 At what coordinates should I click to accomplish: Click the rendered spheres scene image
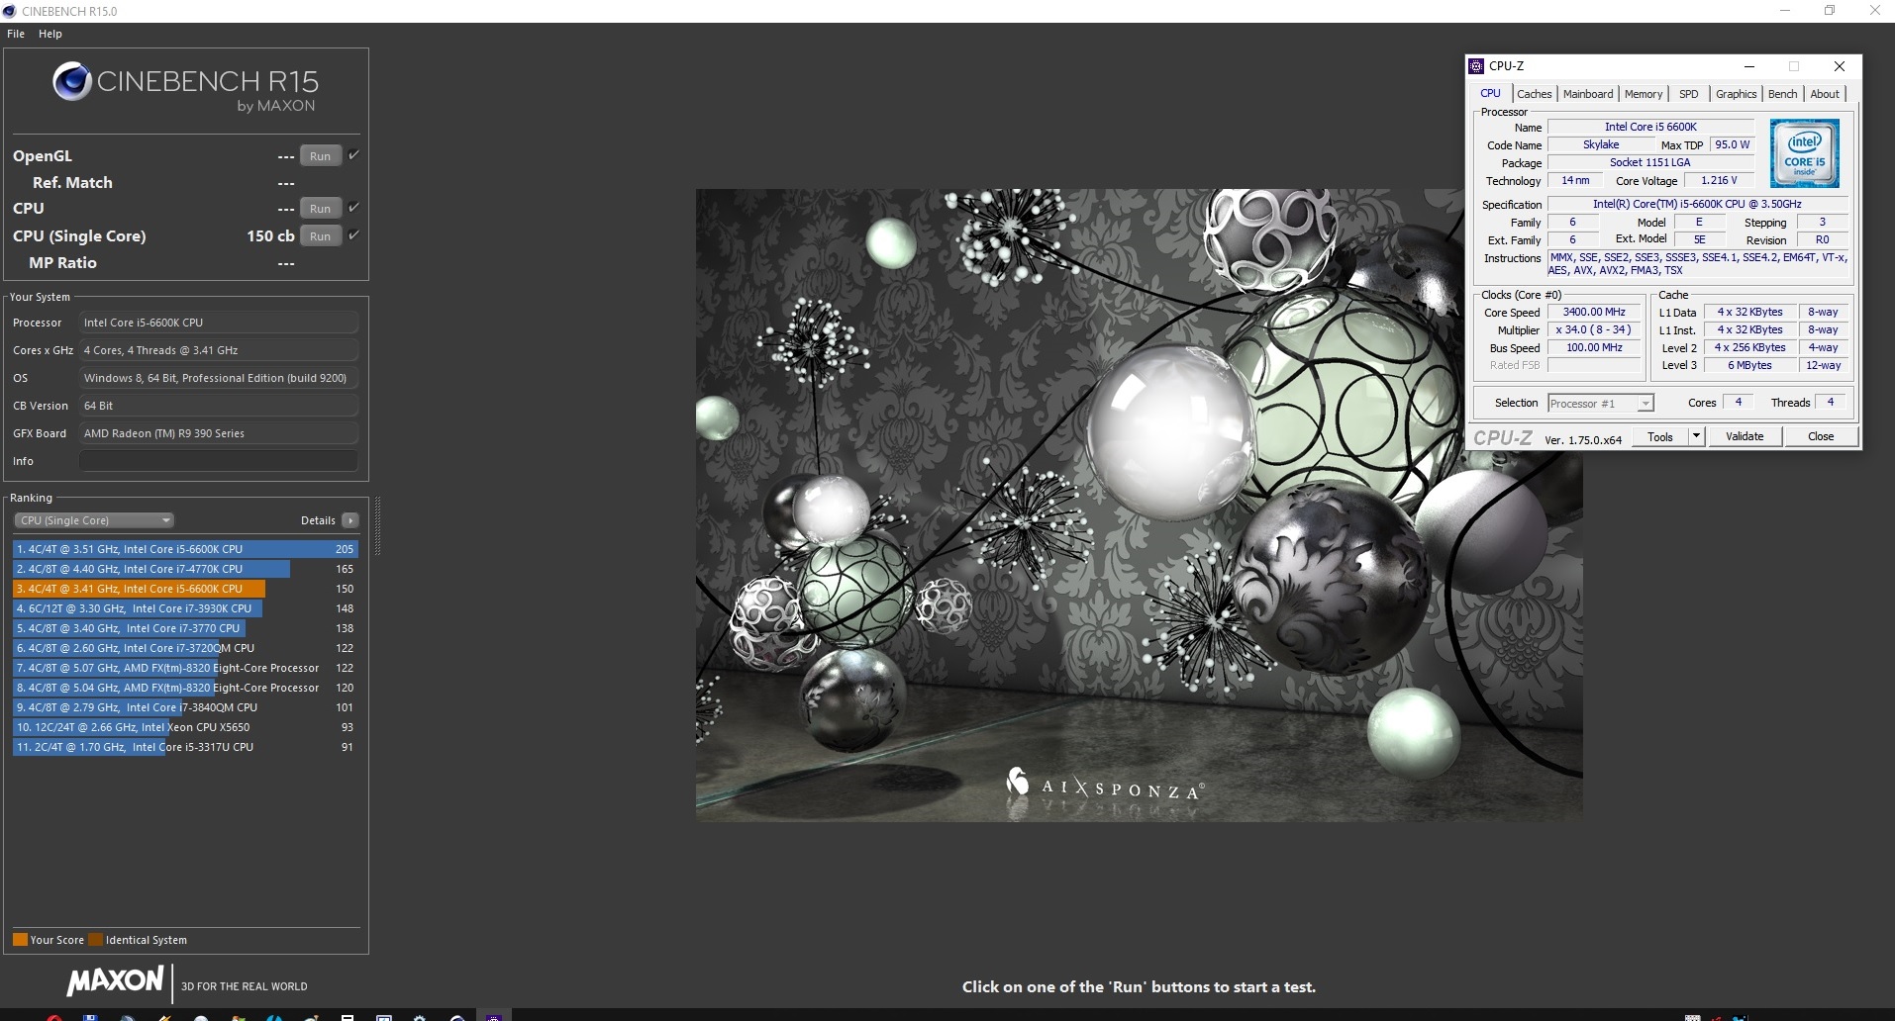click(x=1139, y=505)
